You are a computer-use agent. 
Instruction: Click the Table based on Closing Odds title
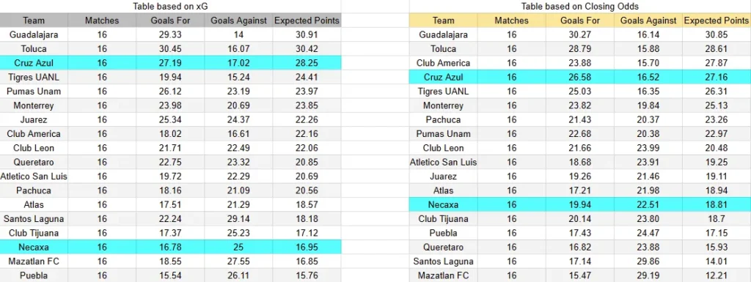click(x=580, y=6)
